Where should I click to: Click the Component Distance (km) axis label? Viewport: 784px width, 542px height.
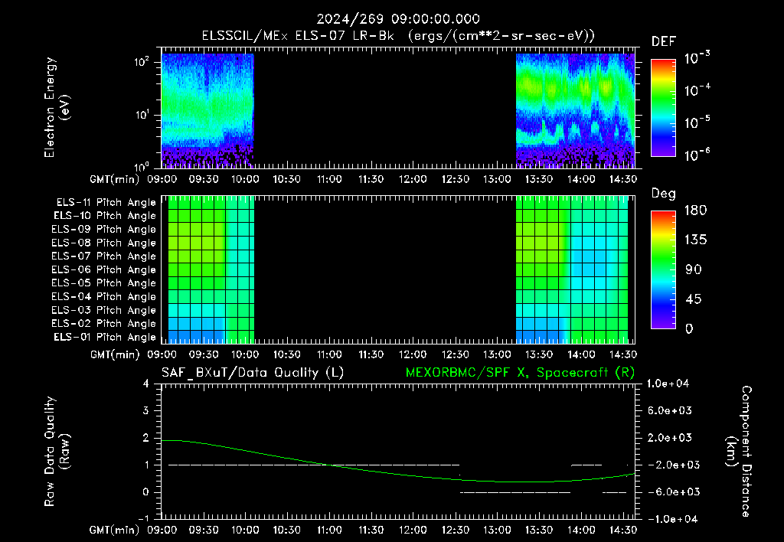point(739,451)
